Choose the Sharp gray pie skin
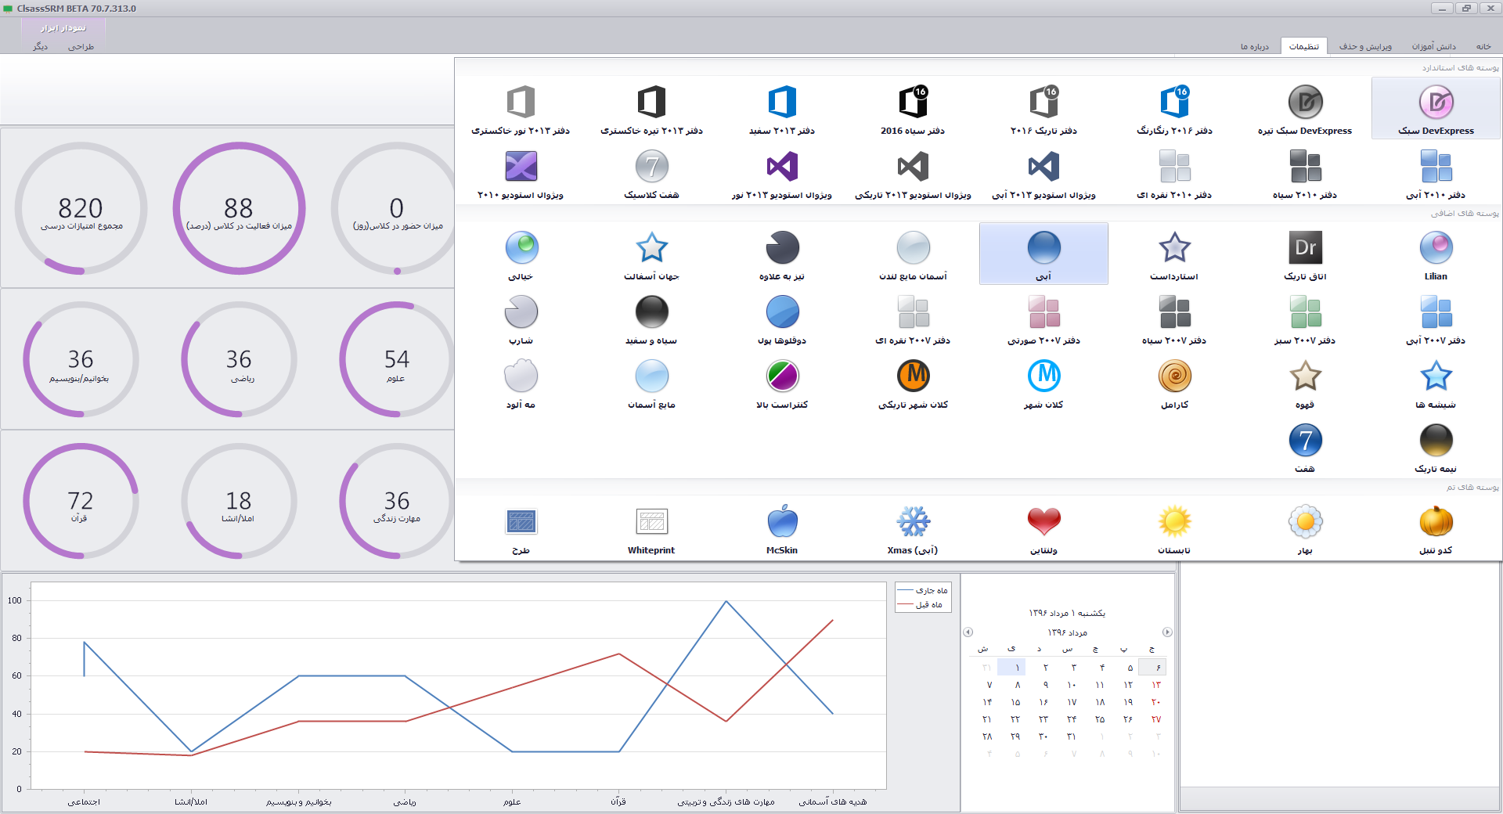Screen dimensions: 1503x814 [521, 319]
